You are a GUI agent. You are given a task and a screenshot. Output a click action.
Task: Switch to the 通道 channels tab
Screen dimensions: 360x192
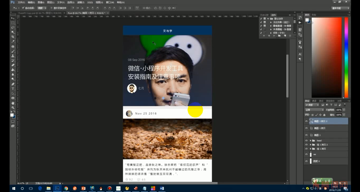pyautogui.click(x=314, y=101)
